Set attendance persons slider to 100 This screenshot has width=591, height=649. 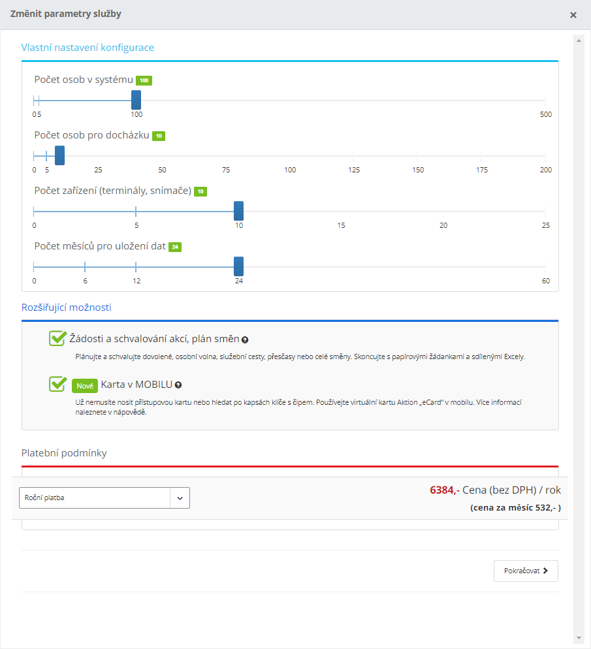click(289, 156)
